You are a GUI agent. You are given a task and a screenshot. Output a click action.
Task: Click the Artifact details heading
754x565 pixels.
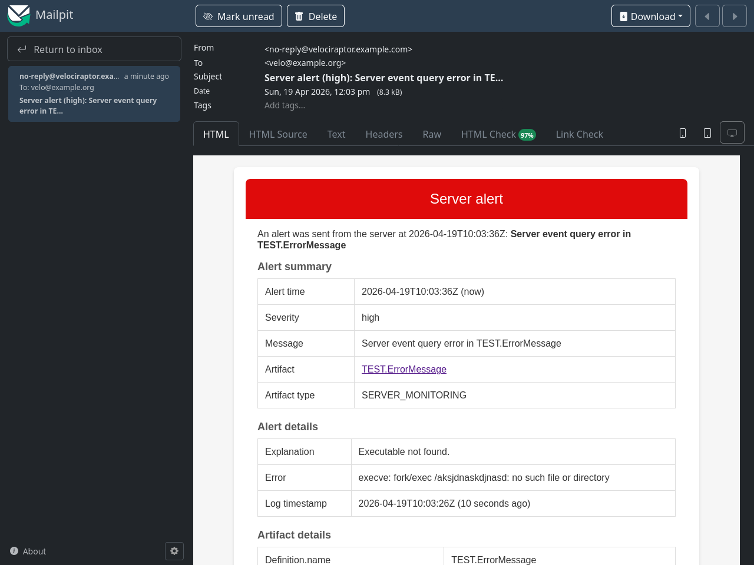point(294,535)
